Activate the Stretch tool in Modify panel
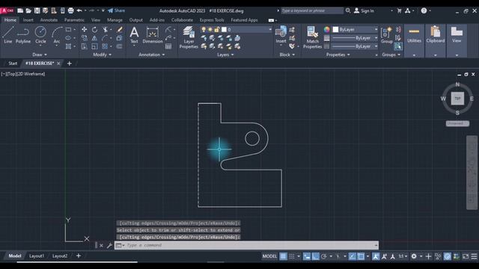The width and height of the screenshot is (479, 269). [x=84, y=46]
